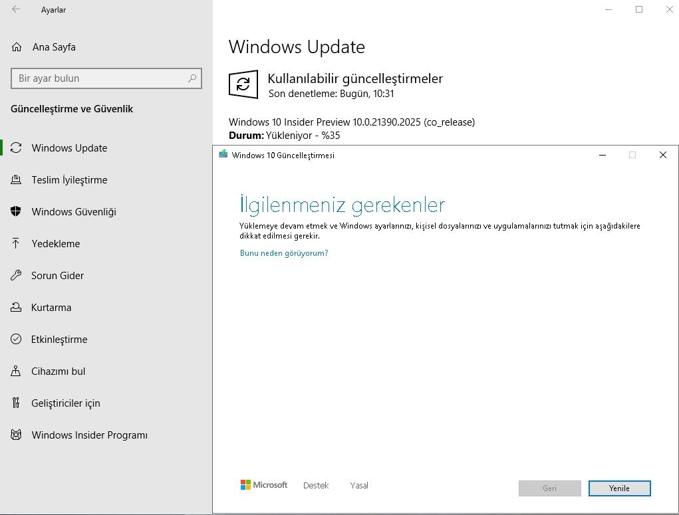The image size is (679, 515).
Task: Click the Windows Update page title
Action: coord(297,47)
